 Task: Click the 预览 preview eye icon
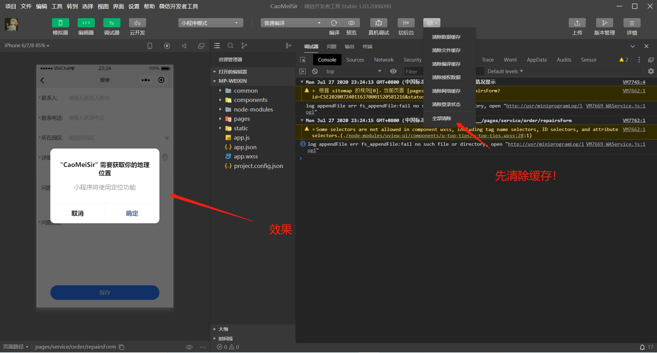click(x=351, y=23)
